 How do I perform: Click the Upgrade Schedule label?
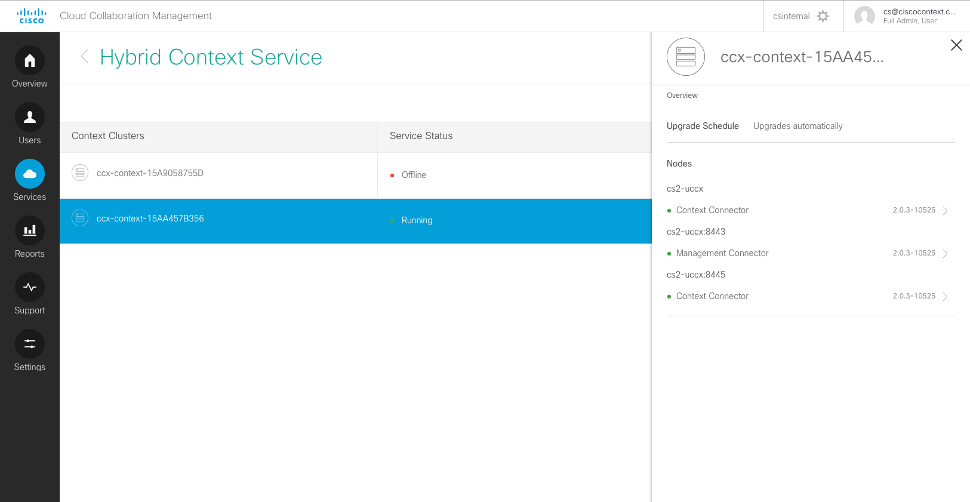coord(703,126)
